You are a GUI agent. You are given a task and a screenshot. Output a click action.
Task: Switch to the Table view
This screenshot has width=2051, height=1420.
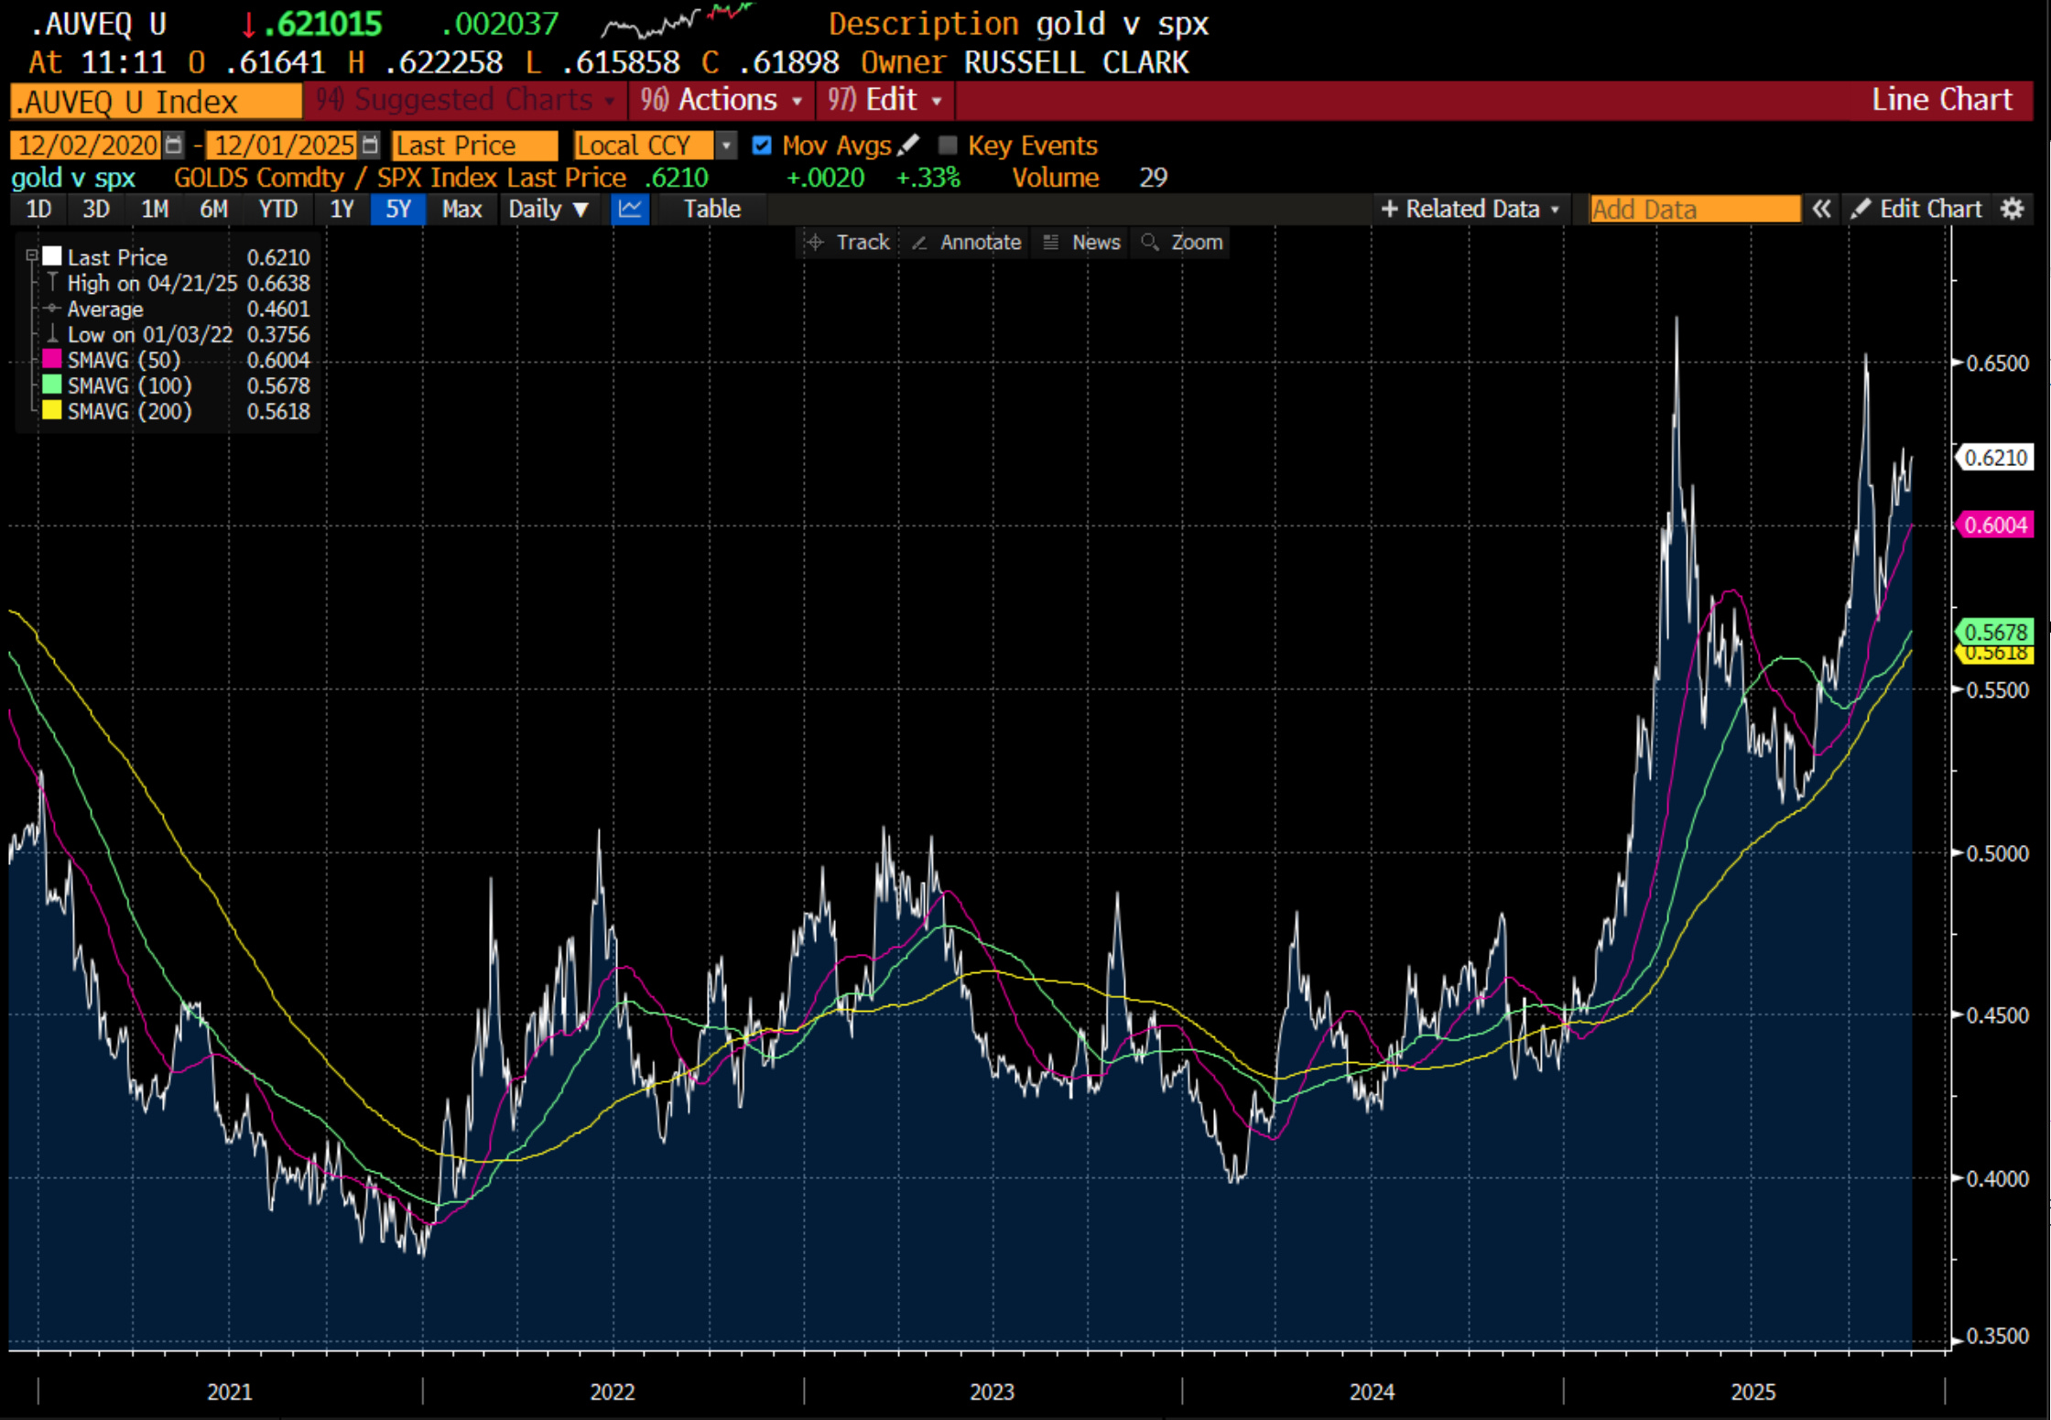coord(711,209)
